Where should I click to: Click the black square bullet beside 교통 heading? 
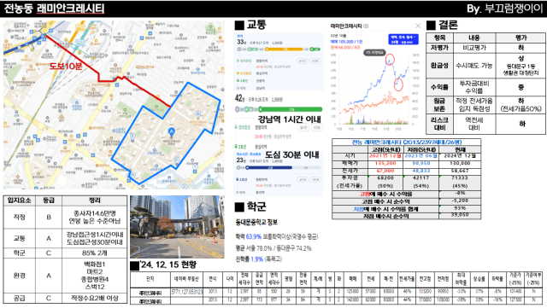point(239,25)
